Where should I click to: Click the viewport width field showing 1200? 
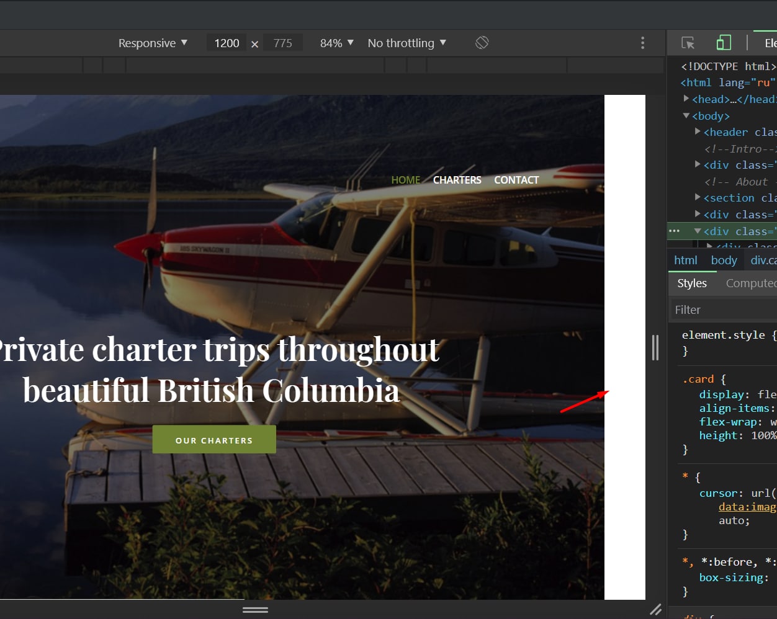pos(227,43)
